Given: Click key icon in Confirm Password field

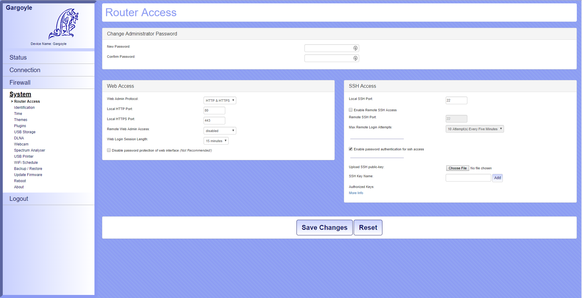Looking at the screenshot, I should click(355, 58).
